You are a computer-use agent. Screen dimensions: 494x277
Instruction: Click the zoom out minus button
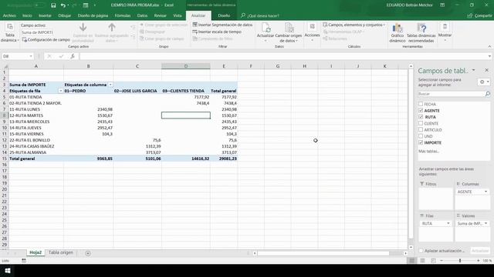coord(442,261)
